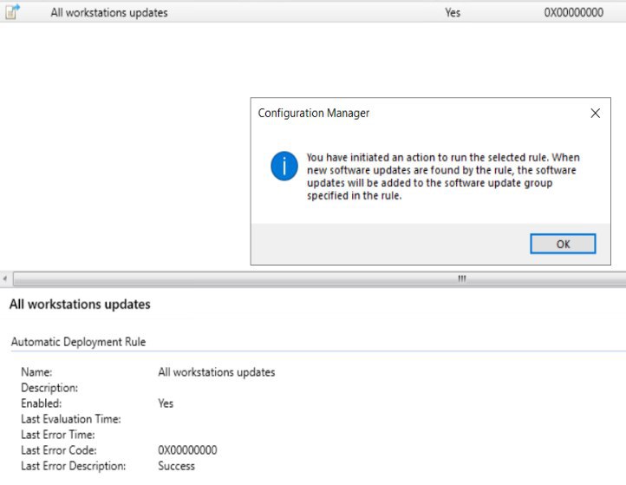Image resolution: width=626 pixels, height=485 pixels.
Task: Click OK in the Configuration Manager dialog
Action: coord(563,244)
